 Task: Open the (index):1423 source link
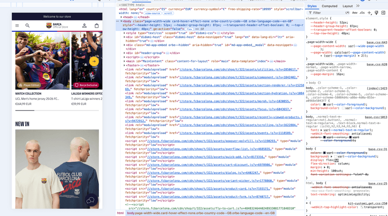pos(377,89)
